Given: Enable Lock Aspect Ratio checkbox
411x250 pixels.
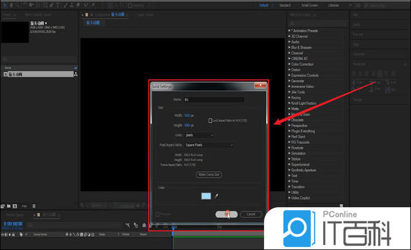Looking at the screenshot, I should [x=210, y=120].
